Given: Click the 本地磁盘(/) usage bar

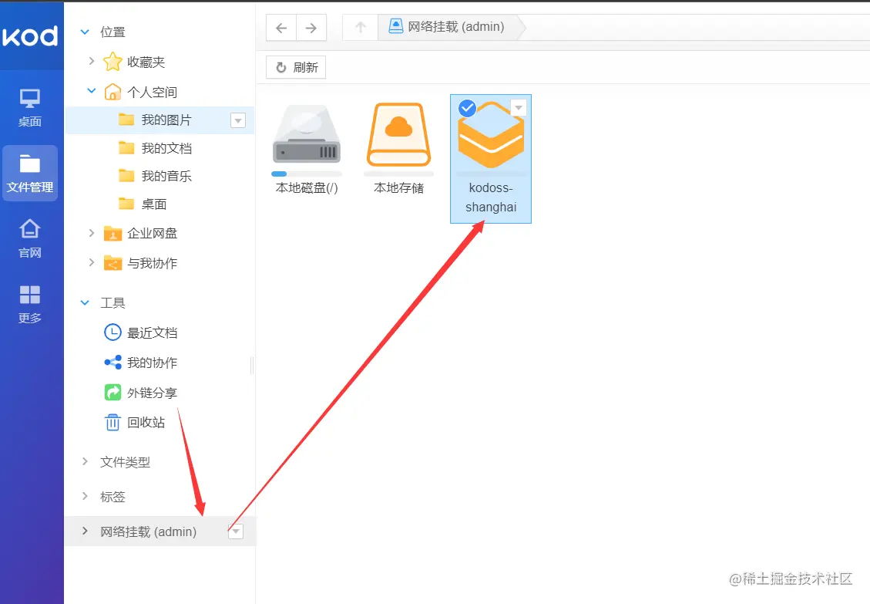Looking at the screenshot, I should (307, 174).
